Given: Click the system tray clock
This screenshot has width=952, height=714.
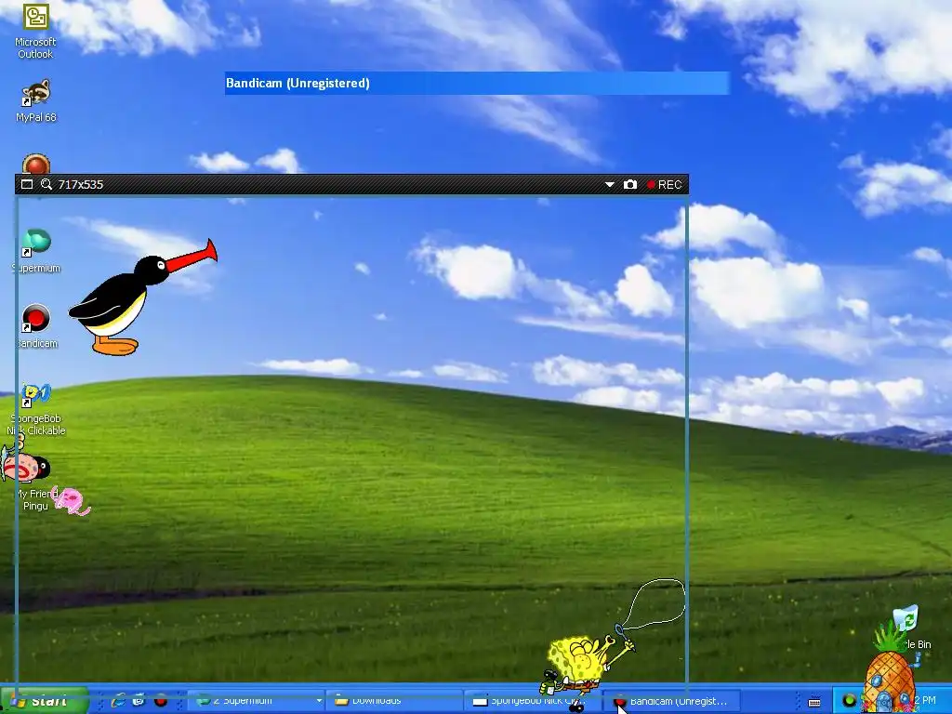Looking at the screenshot, I should coord(925,701).
